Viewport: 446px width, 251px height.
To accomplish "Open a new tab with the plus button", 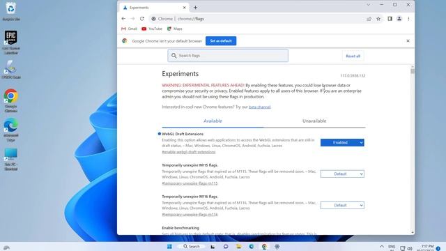I will [195, 8].
